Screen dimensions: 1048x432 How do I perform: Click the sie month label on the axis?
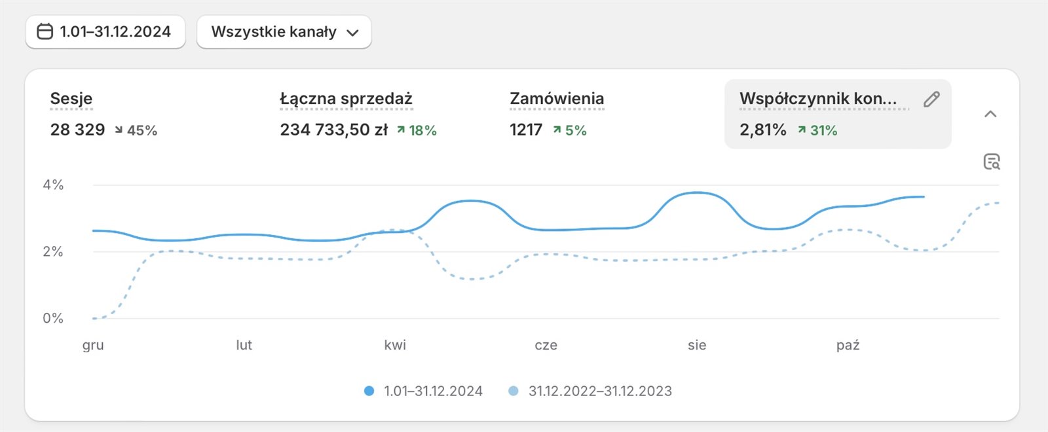click(x=697, y=345)
